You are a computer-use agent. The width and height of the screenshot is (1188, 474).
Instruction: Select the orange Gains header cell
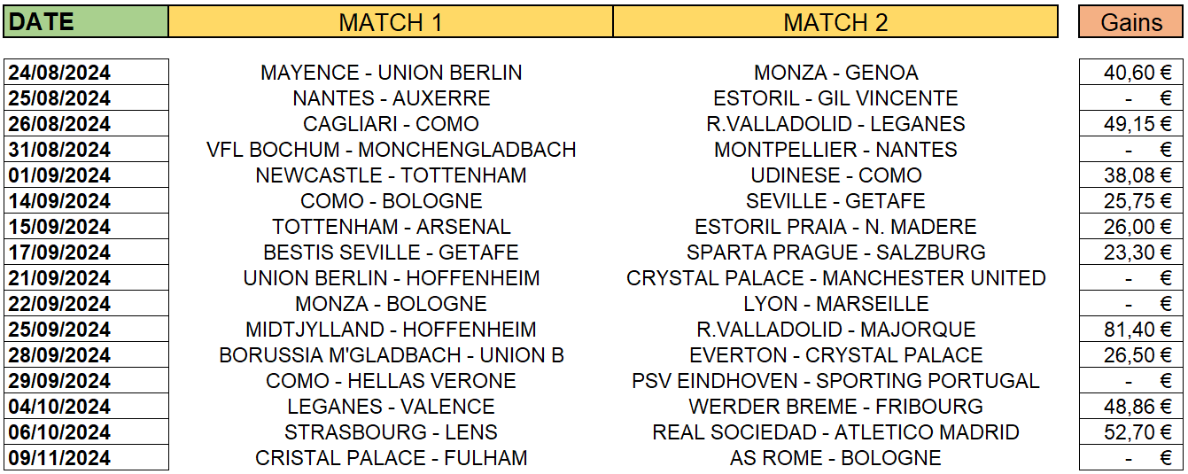pyautogui.click(x=1131, y=21)
